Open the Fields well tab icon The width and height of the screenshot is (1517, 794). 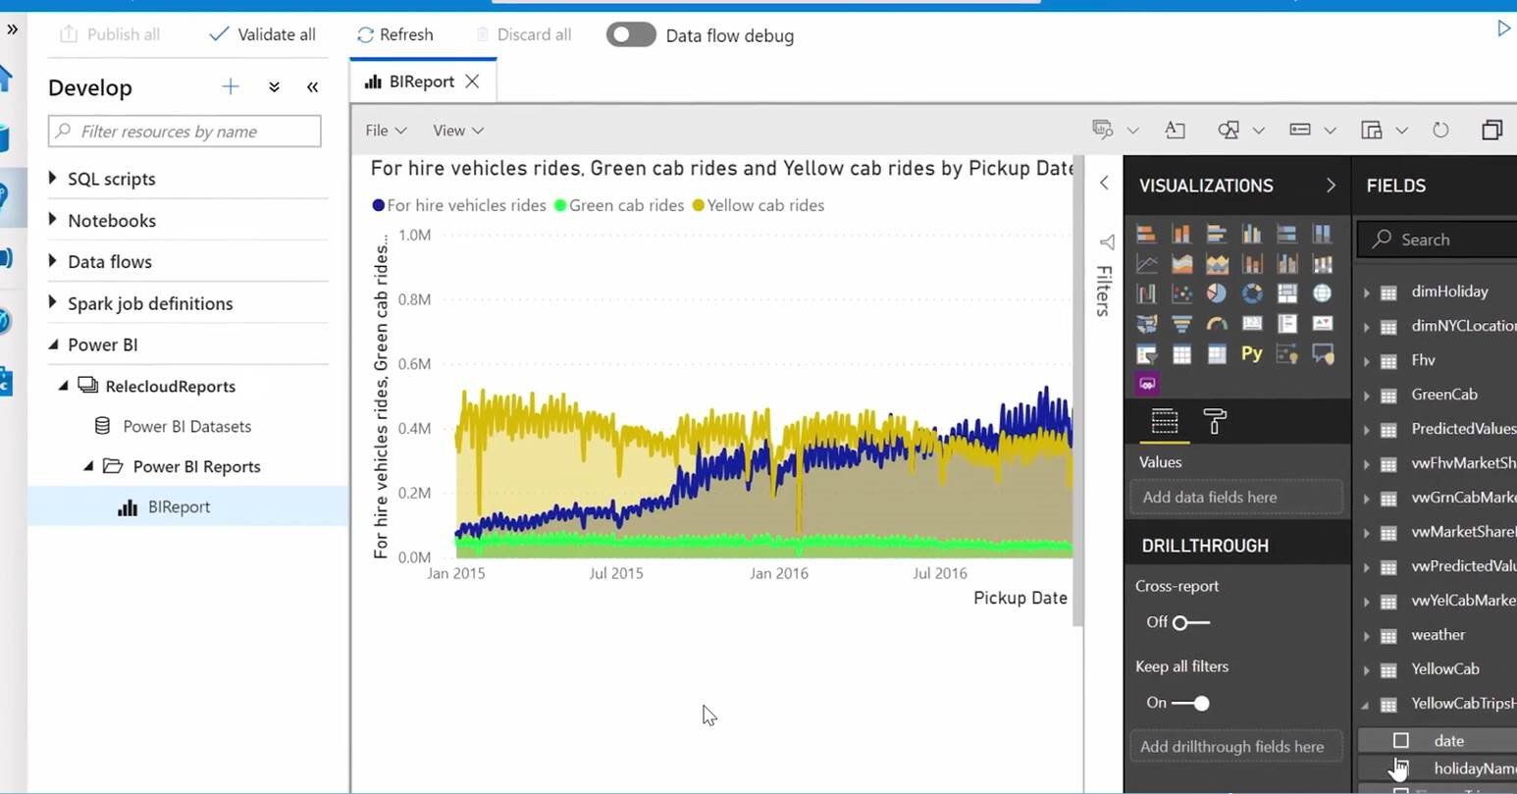click(1165, 422)
